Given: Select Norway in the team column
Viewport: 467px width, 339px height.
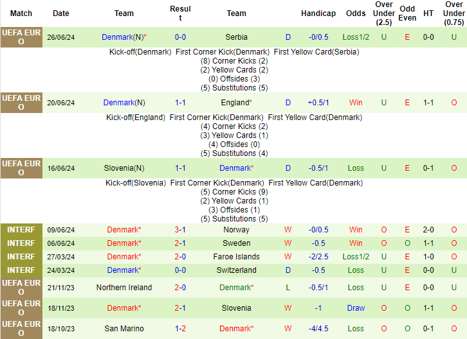Looking at the screenshot, I should pos(236,230).
